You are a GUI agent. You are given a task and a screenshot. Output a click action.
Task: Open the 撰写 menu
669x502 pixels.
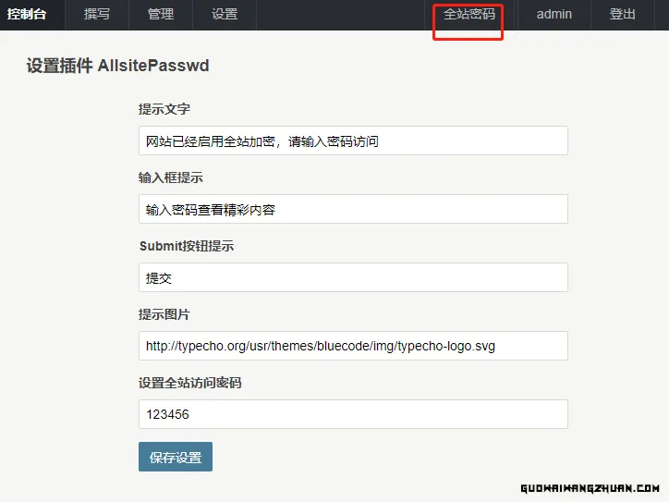pyautogui.click(x=97, y=14)
